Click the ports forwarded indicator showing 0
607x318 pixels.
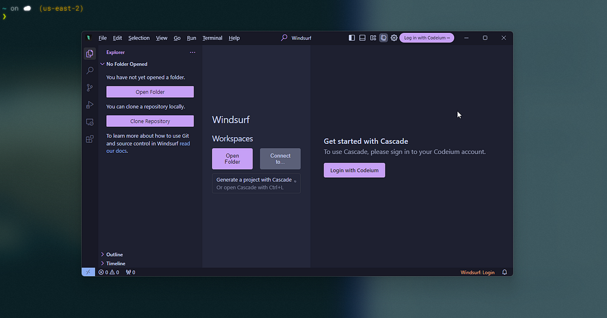pos(131,272)
